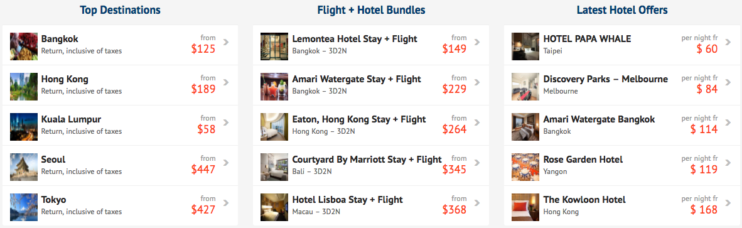This screenshot has width=742, height=228.
Task: Click the Latest Hotel Offers heading
Action: (x=622, y=10)
